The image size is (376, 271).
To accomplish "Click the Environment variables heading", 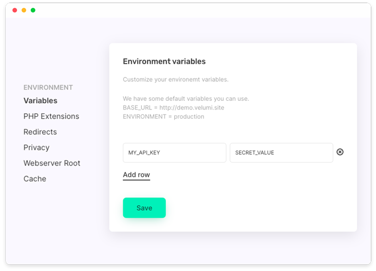I will [x=164, y=61].
